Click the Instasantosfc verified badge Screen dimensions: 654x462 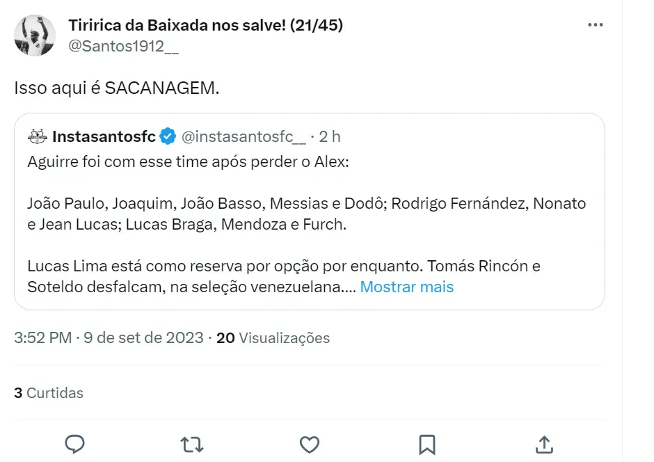[x=168, y=136]
